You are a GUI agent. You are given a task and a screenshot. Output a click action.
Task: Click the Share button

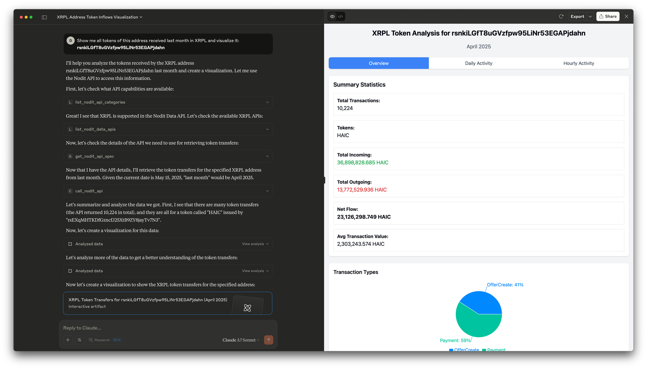click(x=608, y=16)
